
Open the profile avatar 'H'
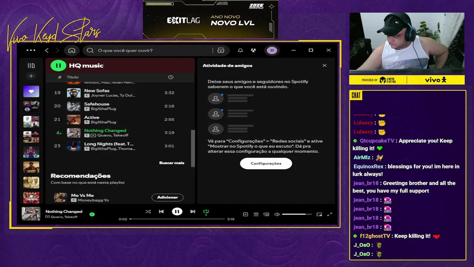point(272,50)
